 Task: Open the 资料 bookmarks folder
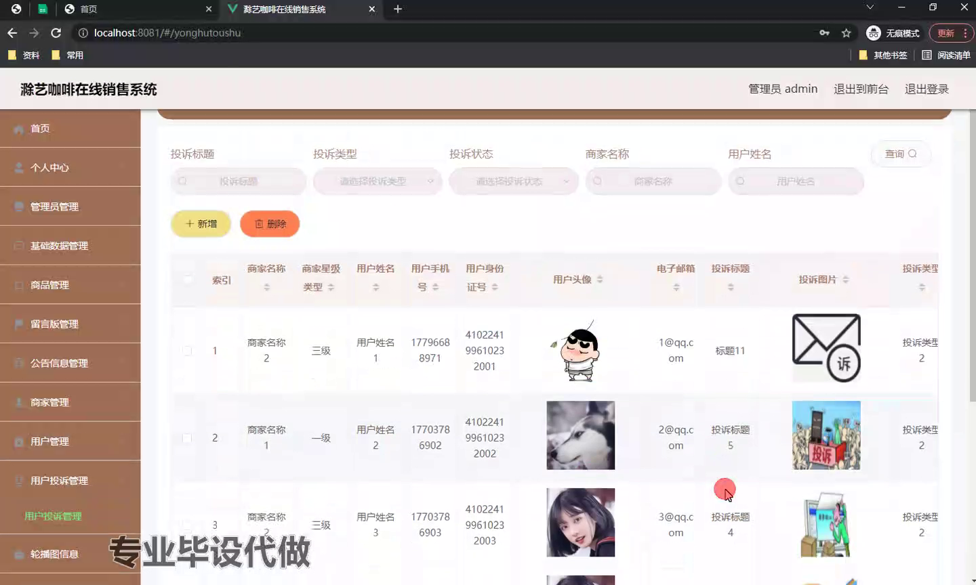point(24,55)
